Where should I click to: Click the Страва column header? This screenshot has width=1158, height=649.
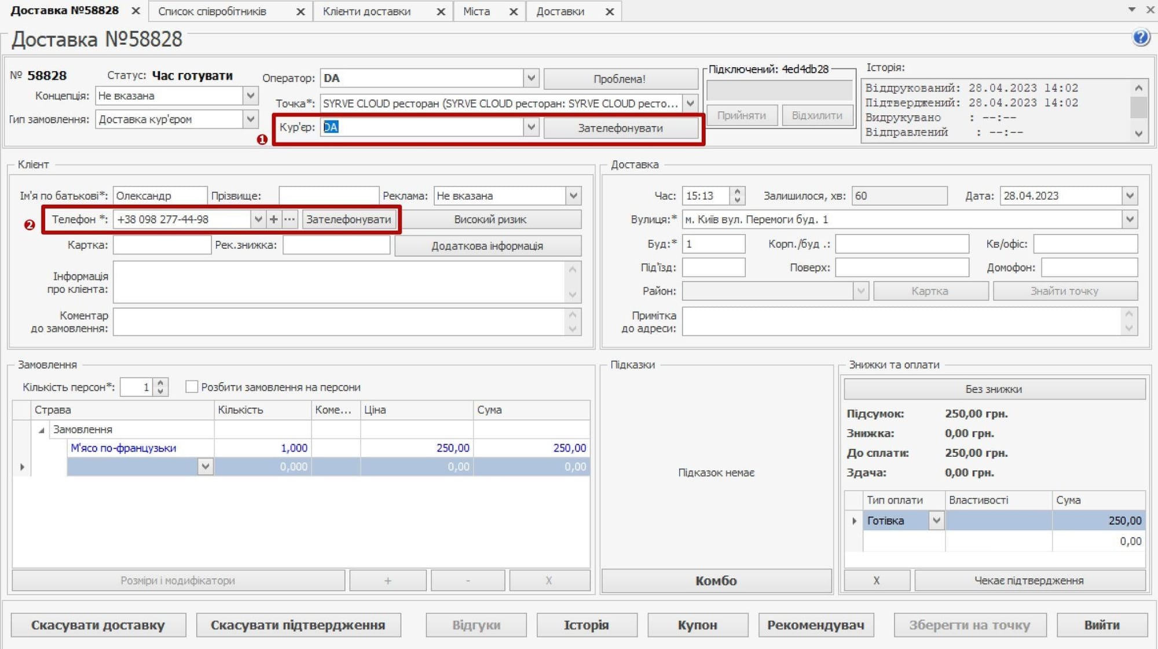(122, 410)
